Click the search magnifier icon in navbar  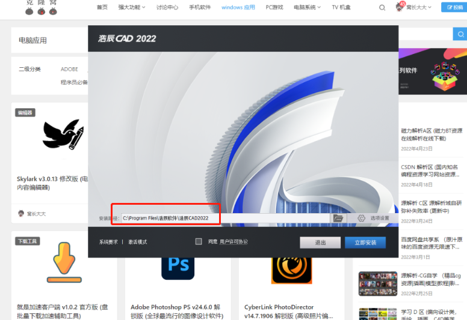[382, 7]
